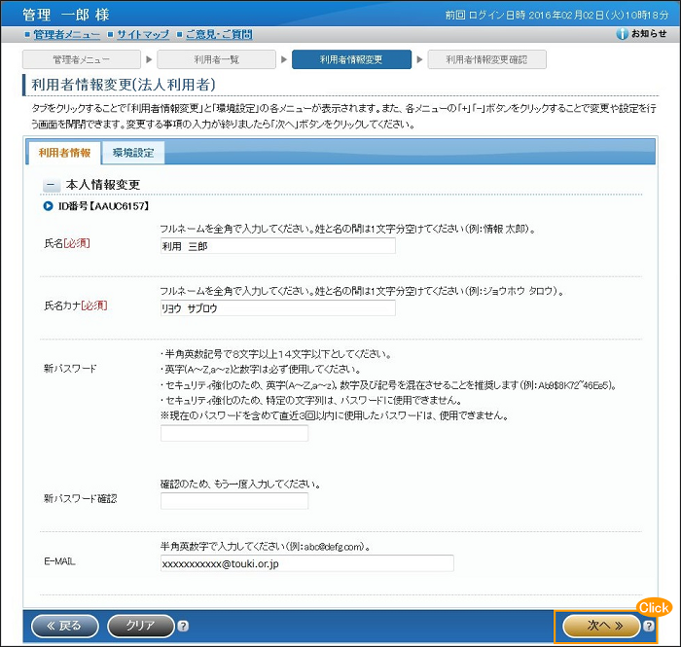Click the 管理 一郎 様 user name
681x647 pixels.
(x=65, y=15)
